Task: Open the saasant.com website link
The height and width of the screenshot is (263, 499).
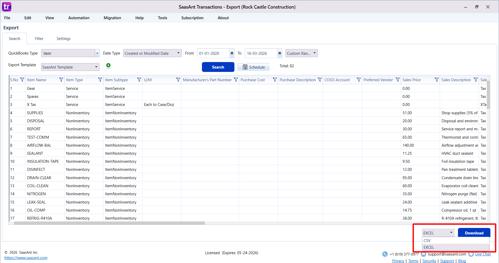Action: [x=26, y=258]
